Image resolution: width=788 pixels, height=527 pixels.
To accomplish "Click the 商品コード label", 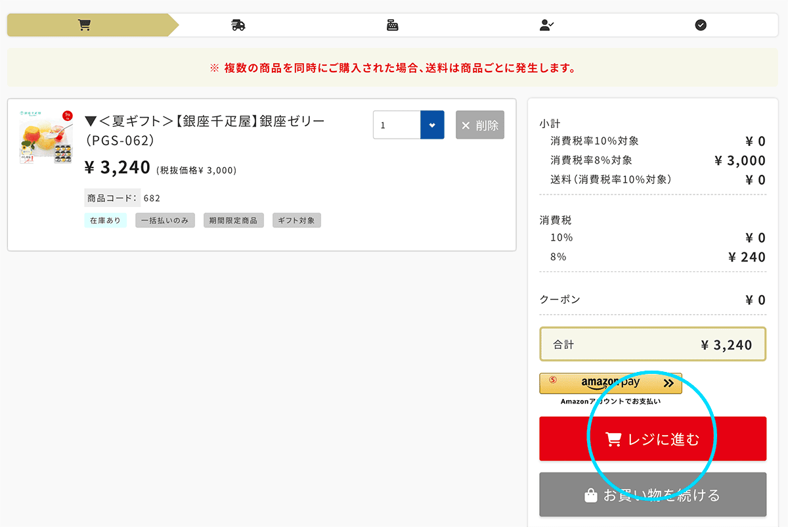I will coord(112,198).
